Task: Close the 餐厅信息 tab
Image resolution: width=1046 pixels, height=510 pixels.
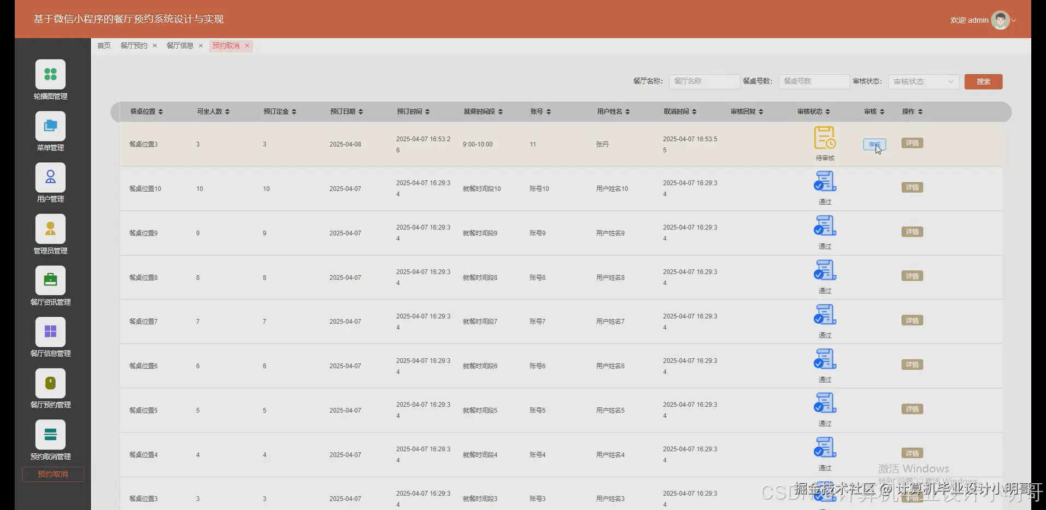Action: tap(201, 46)
